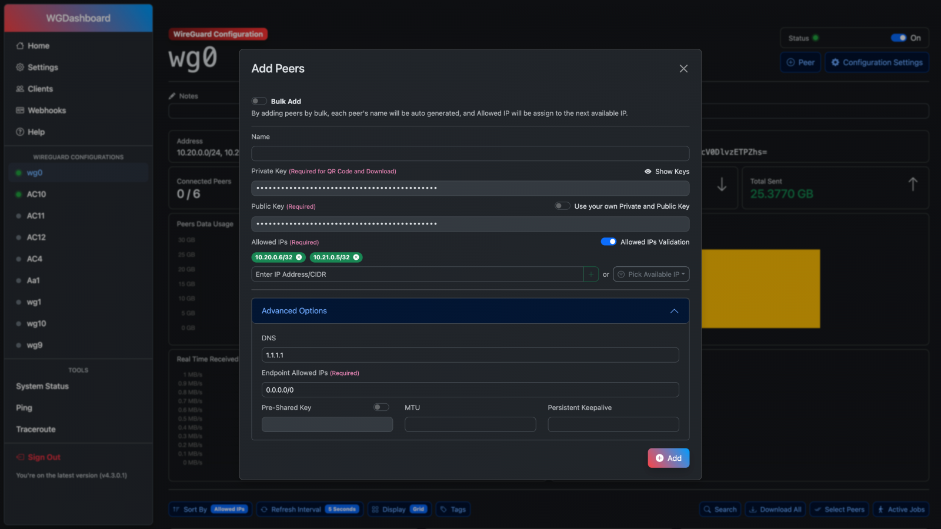The height and width of the screenshot is (529, 941).
Task: Collapse the Advanced Options section
Action: [674, 311]
